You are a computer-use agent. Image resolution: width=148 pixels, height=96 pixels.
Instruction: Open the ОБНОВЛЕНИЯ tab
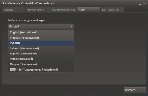(x=37, y=10)
